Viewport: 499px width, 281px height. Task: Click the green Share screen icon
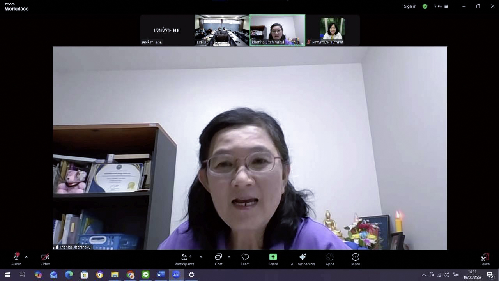point(273,257)
